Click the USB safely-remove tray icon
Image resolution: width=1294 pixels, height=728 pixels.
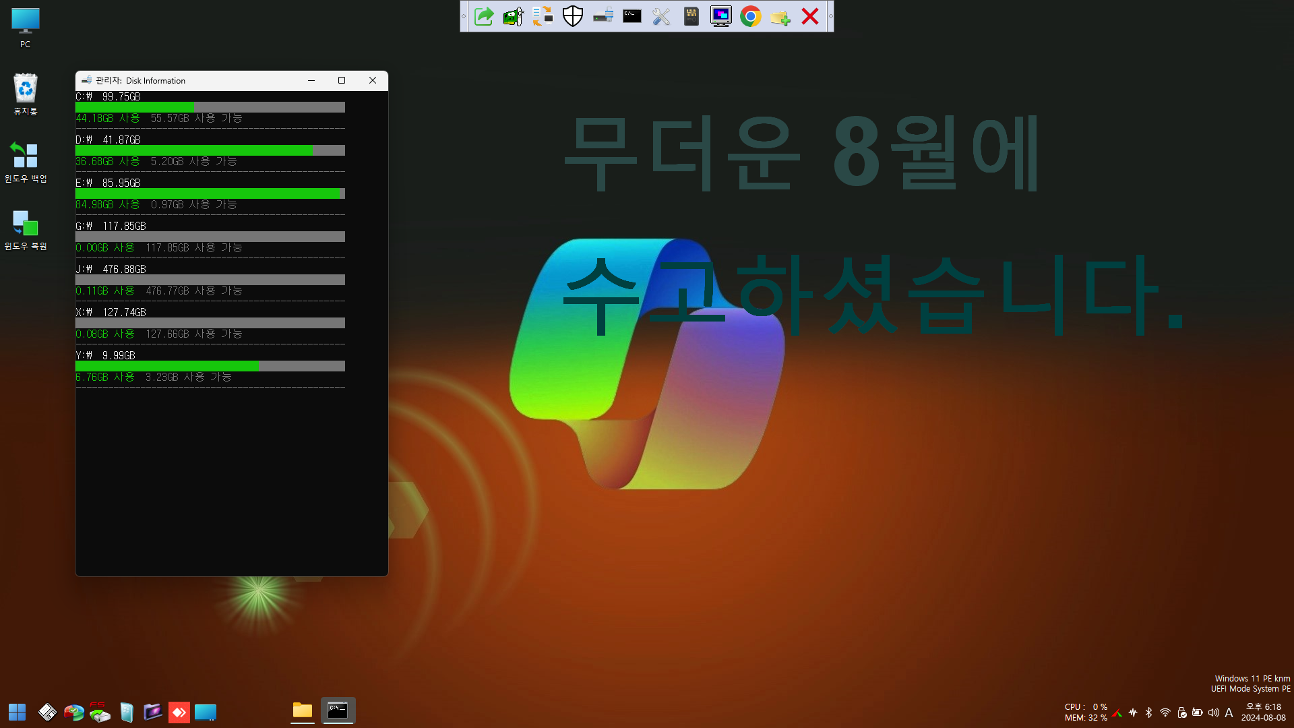(1181, 712)
